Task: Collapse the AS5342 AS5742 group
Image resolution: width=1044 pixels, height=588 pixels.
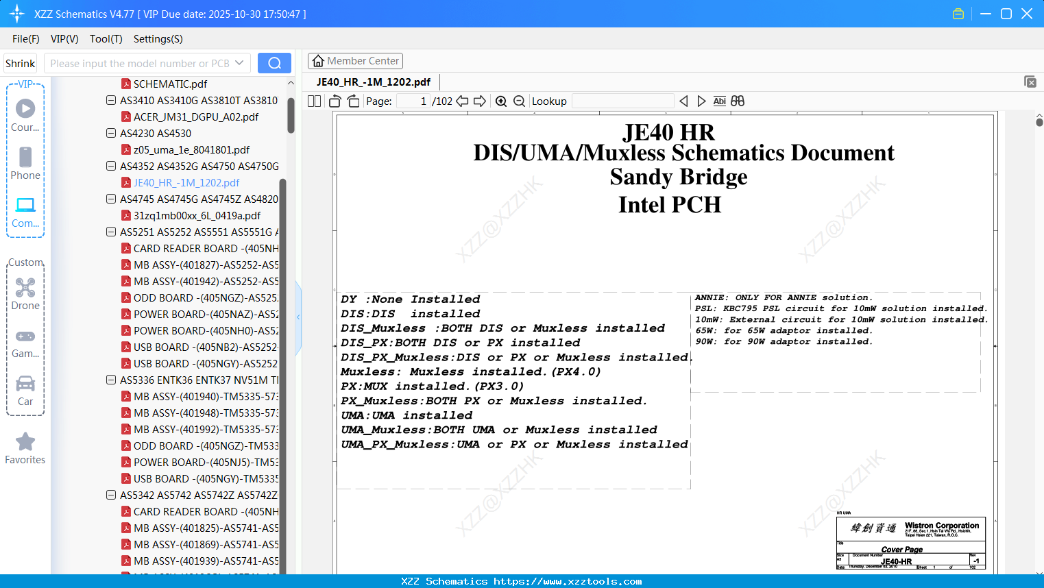Action: point(111,495)
